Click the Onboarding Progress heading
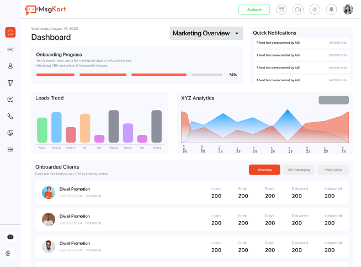This screenshot has width=361, height=267. pos(59,55)
